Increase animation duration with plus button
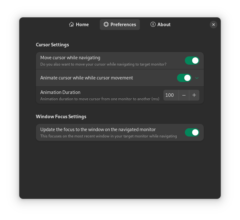The height and width of the screenshot is (220, 240). click(x=194, y=95)
